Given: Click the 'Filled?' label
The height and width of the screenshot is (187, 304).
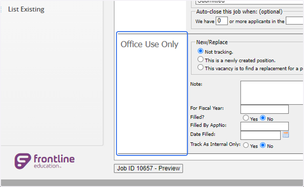Looking at the screenshot, I should point(197,117).
